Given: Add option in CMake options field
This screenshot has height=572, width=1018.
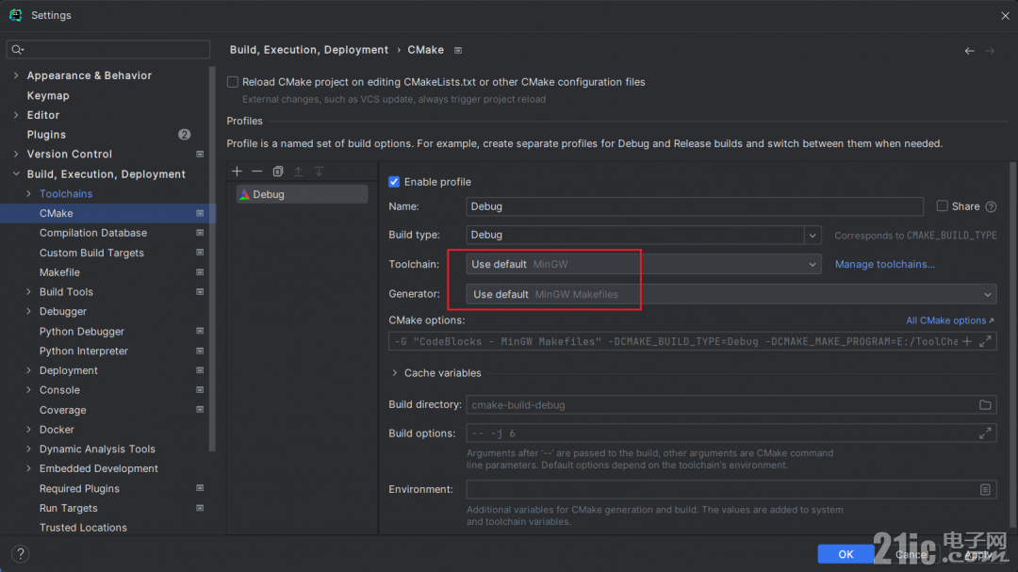Looking at the screenshot, I should pos(967,341).
